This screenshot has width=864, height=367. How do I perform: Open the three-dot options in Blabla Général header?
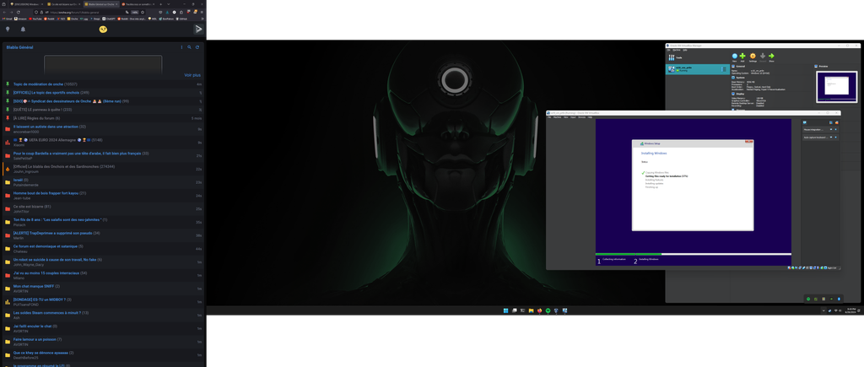181,47
